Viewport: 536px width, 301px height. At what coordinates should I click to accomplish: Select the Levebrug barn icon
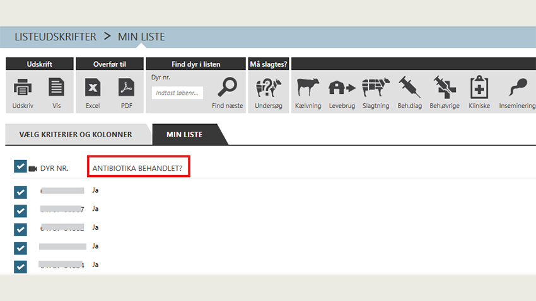(342, 87)
